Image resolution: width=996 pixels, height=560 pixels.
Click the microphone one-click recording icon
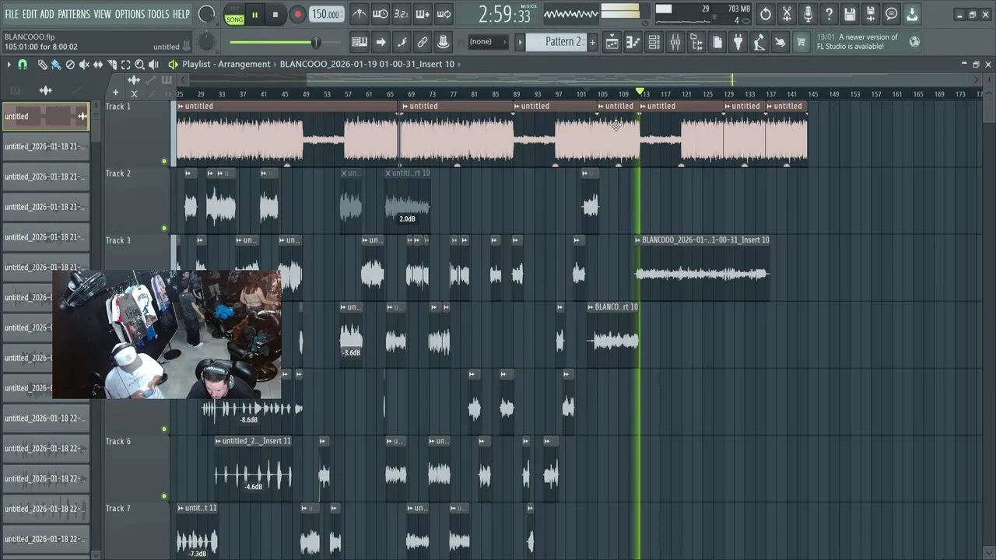(x=808, y=14)
